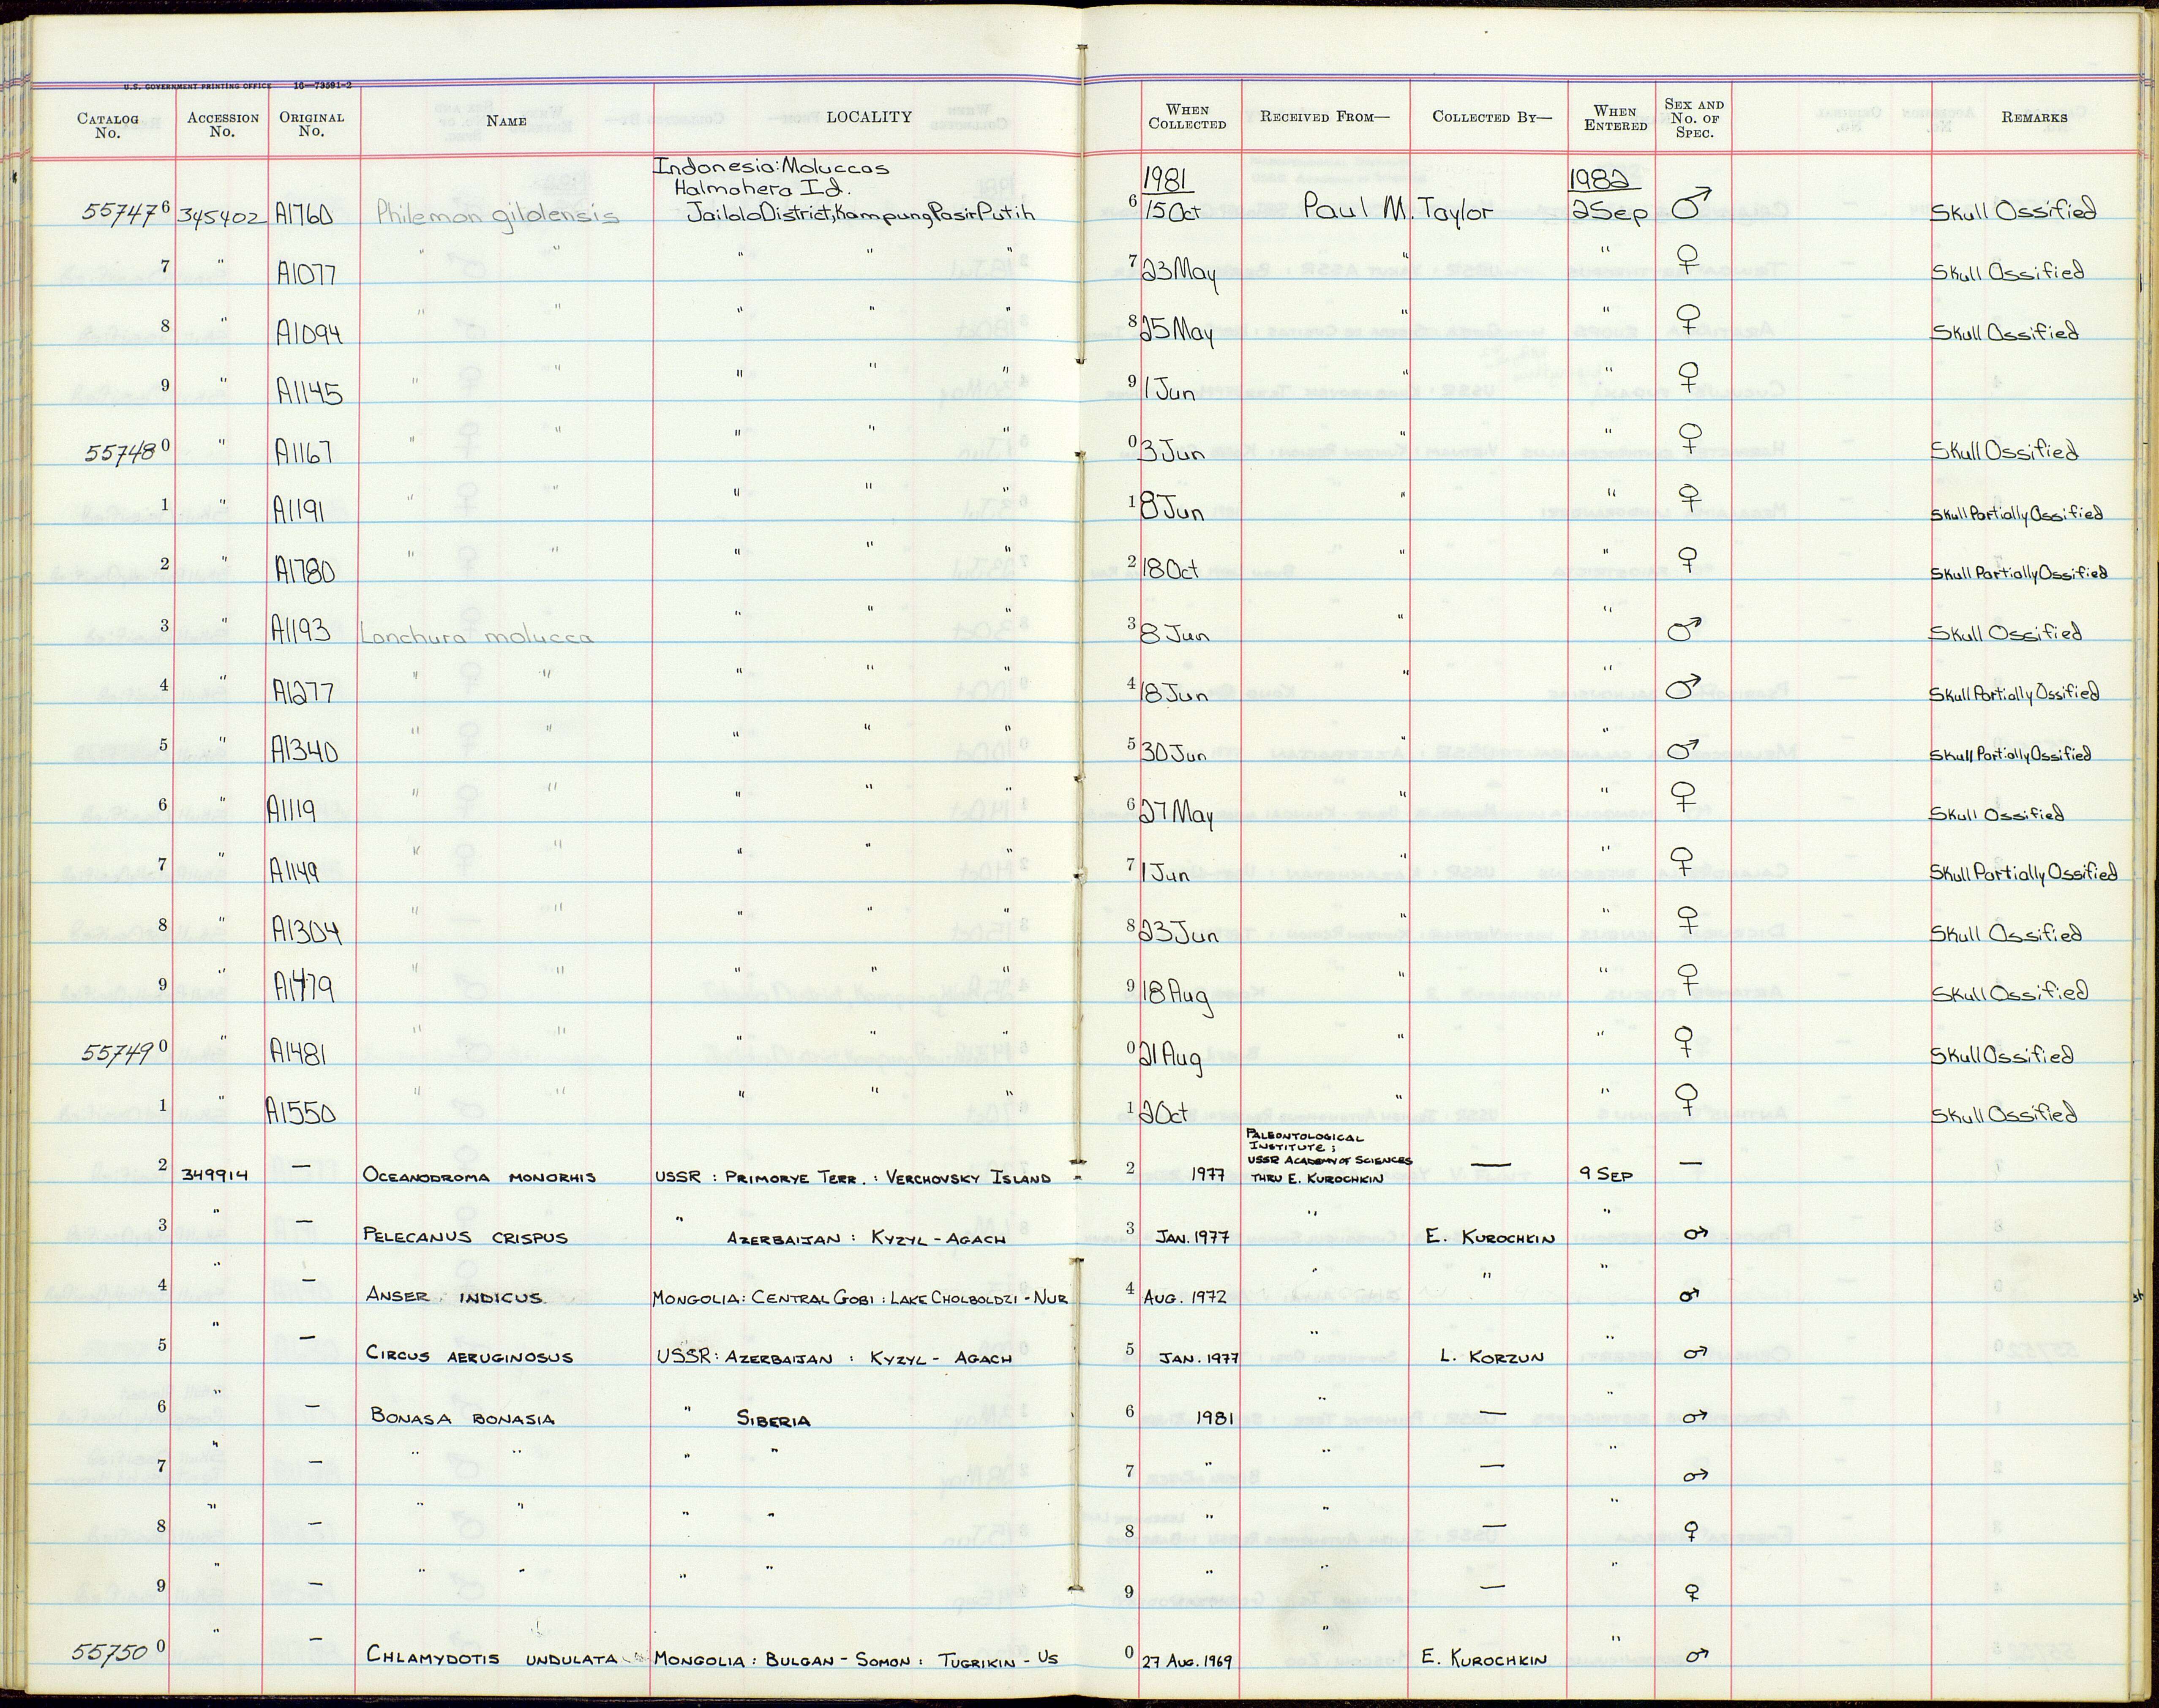This screenshot has width=2159, height=1708.
Task: Click the '27 Aug. 1969' collected date
Action: [1186, 1662]
